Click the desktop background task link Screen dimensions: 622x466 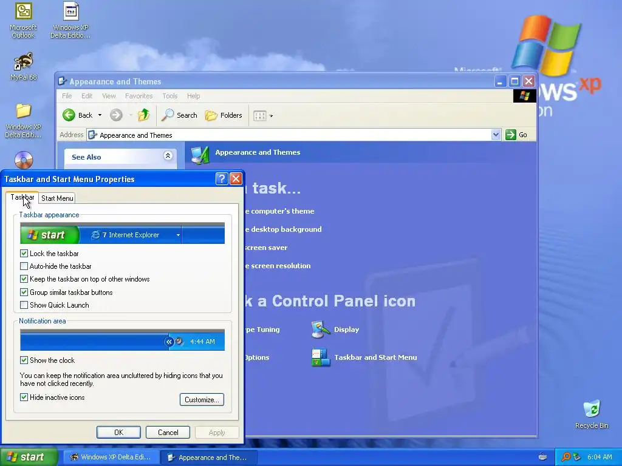[284, 229]
